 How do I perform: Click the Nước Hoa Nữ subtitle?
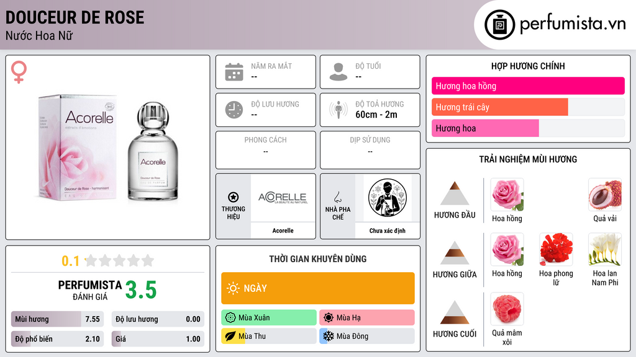pos(39,35)
